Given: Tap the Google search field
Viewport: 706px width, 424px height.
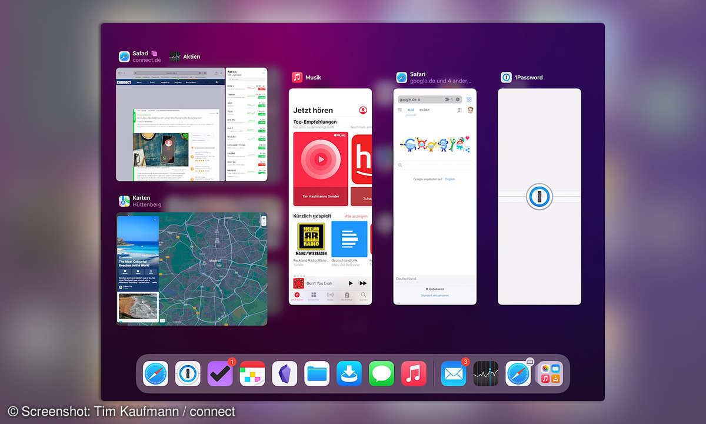Looking at the screenshot, I should (x=435, y=165).
